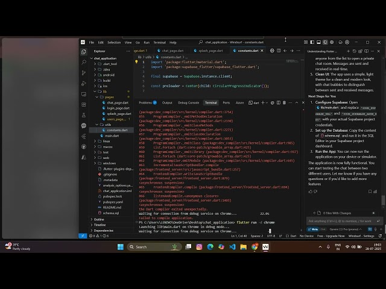Viewport: 386px width, 289px height.
Task: Select pubspec.yaml in explorer
Action: point(113,202)
